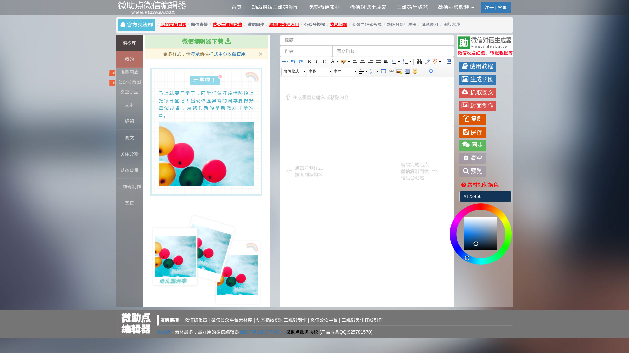Image resolution: width=629 pixels, height=353 pixels.
Task: Insert an image via picture icon
Action: point(399,71)
